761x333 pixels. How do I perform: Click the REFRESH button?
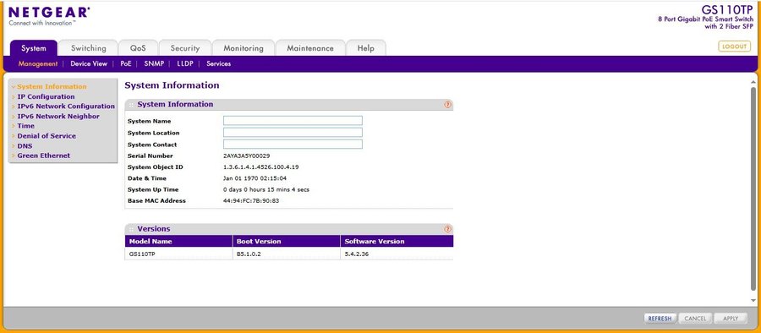(660, 319)
